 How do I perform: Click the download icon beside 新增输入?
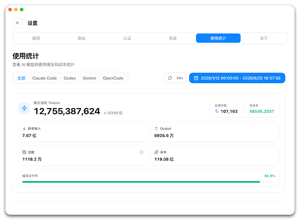tap(24, 129)
